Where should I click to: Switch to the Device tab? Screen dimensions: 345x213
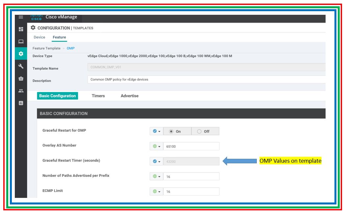click(x=40, y=37)
